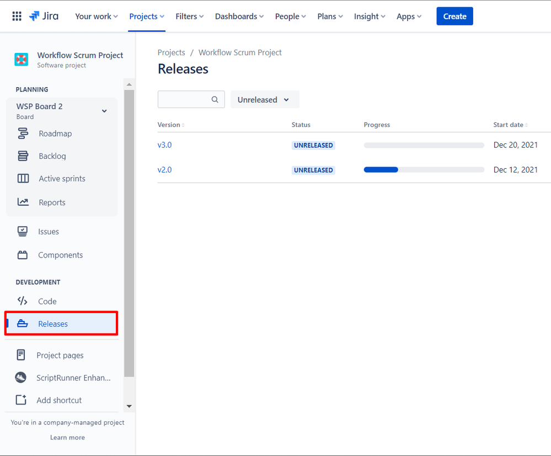Viewport: 551px width, 456px height.
Task: Click the sidebar scrollbar down arrow
Action: click(x=129, y=406)
